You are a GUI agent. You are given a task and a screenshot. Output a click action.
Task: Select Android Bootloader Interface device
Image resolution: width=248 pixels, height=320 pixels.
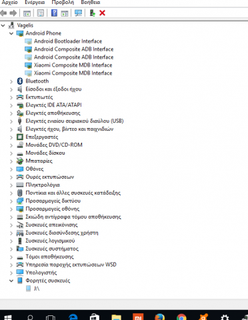[68, 41]
